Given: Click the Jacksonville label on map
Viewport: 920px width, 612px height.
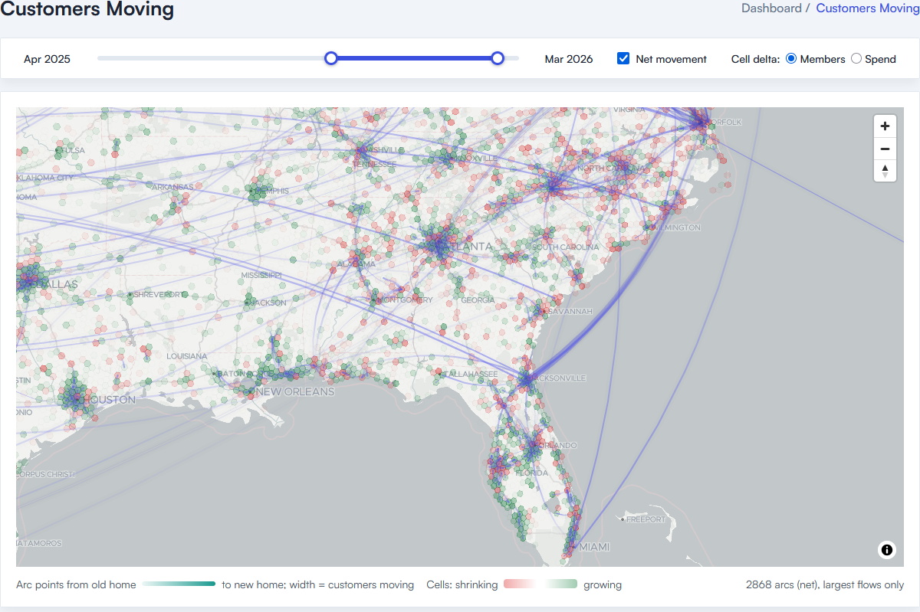Looking at the screenshot, I should point(557,378).
